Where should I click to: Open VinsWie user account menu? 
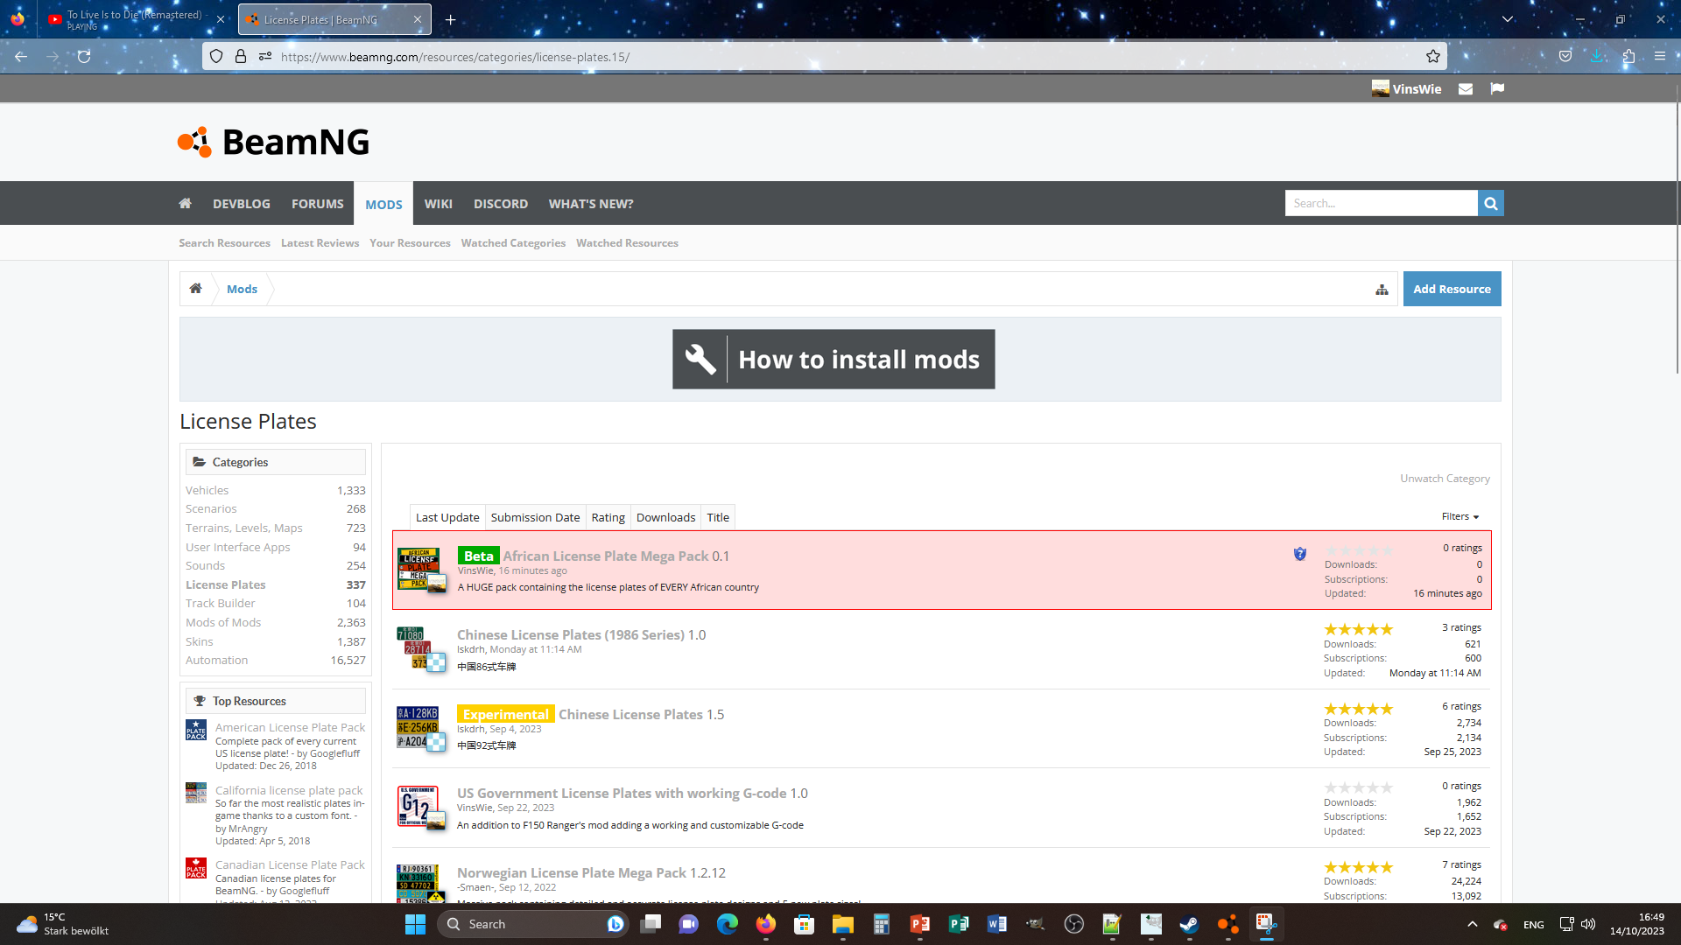(1406, 88)
